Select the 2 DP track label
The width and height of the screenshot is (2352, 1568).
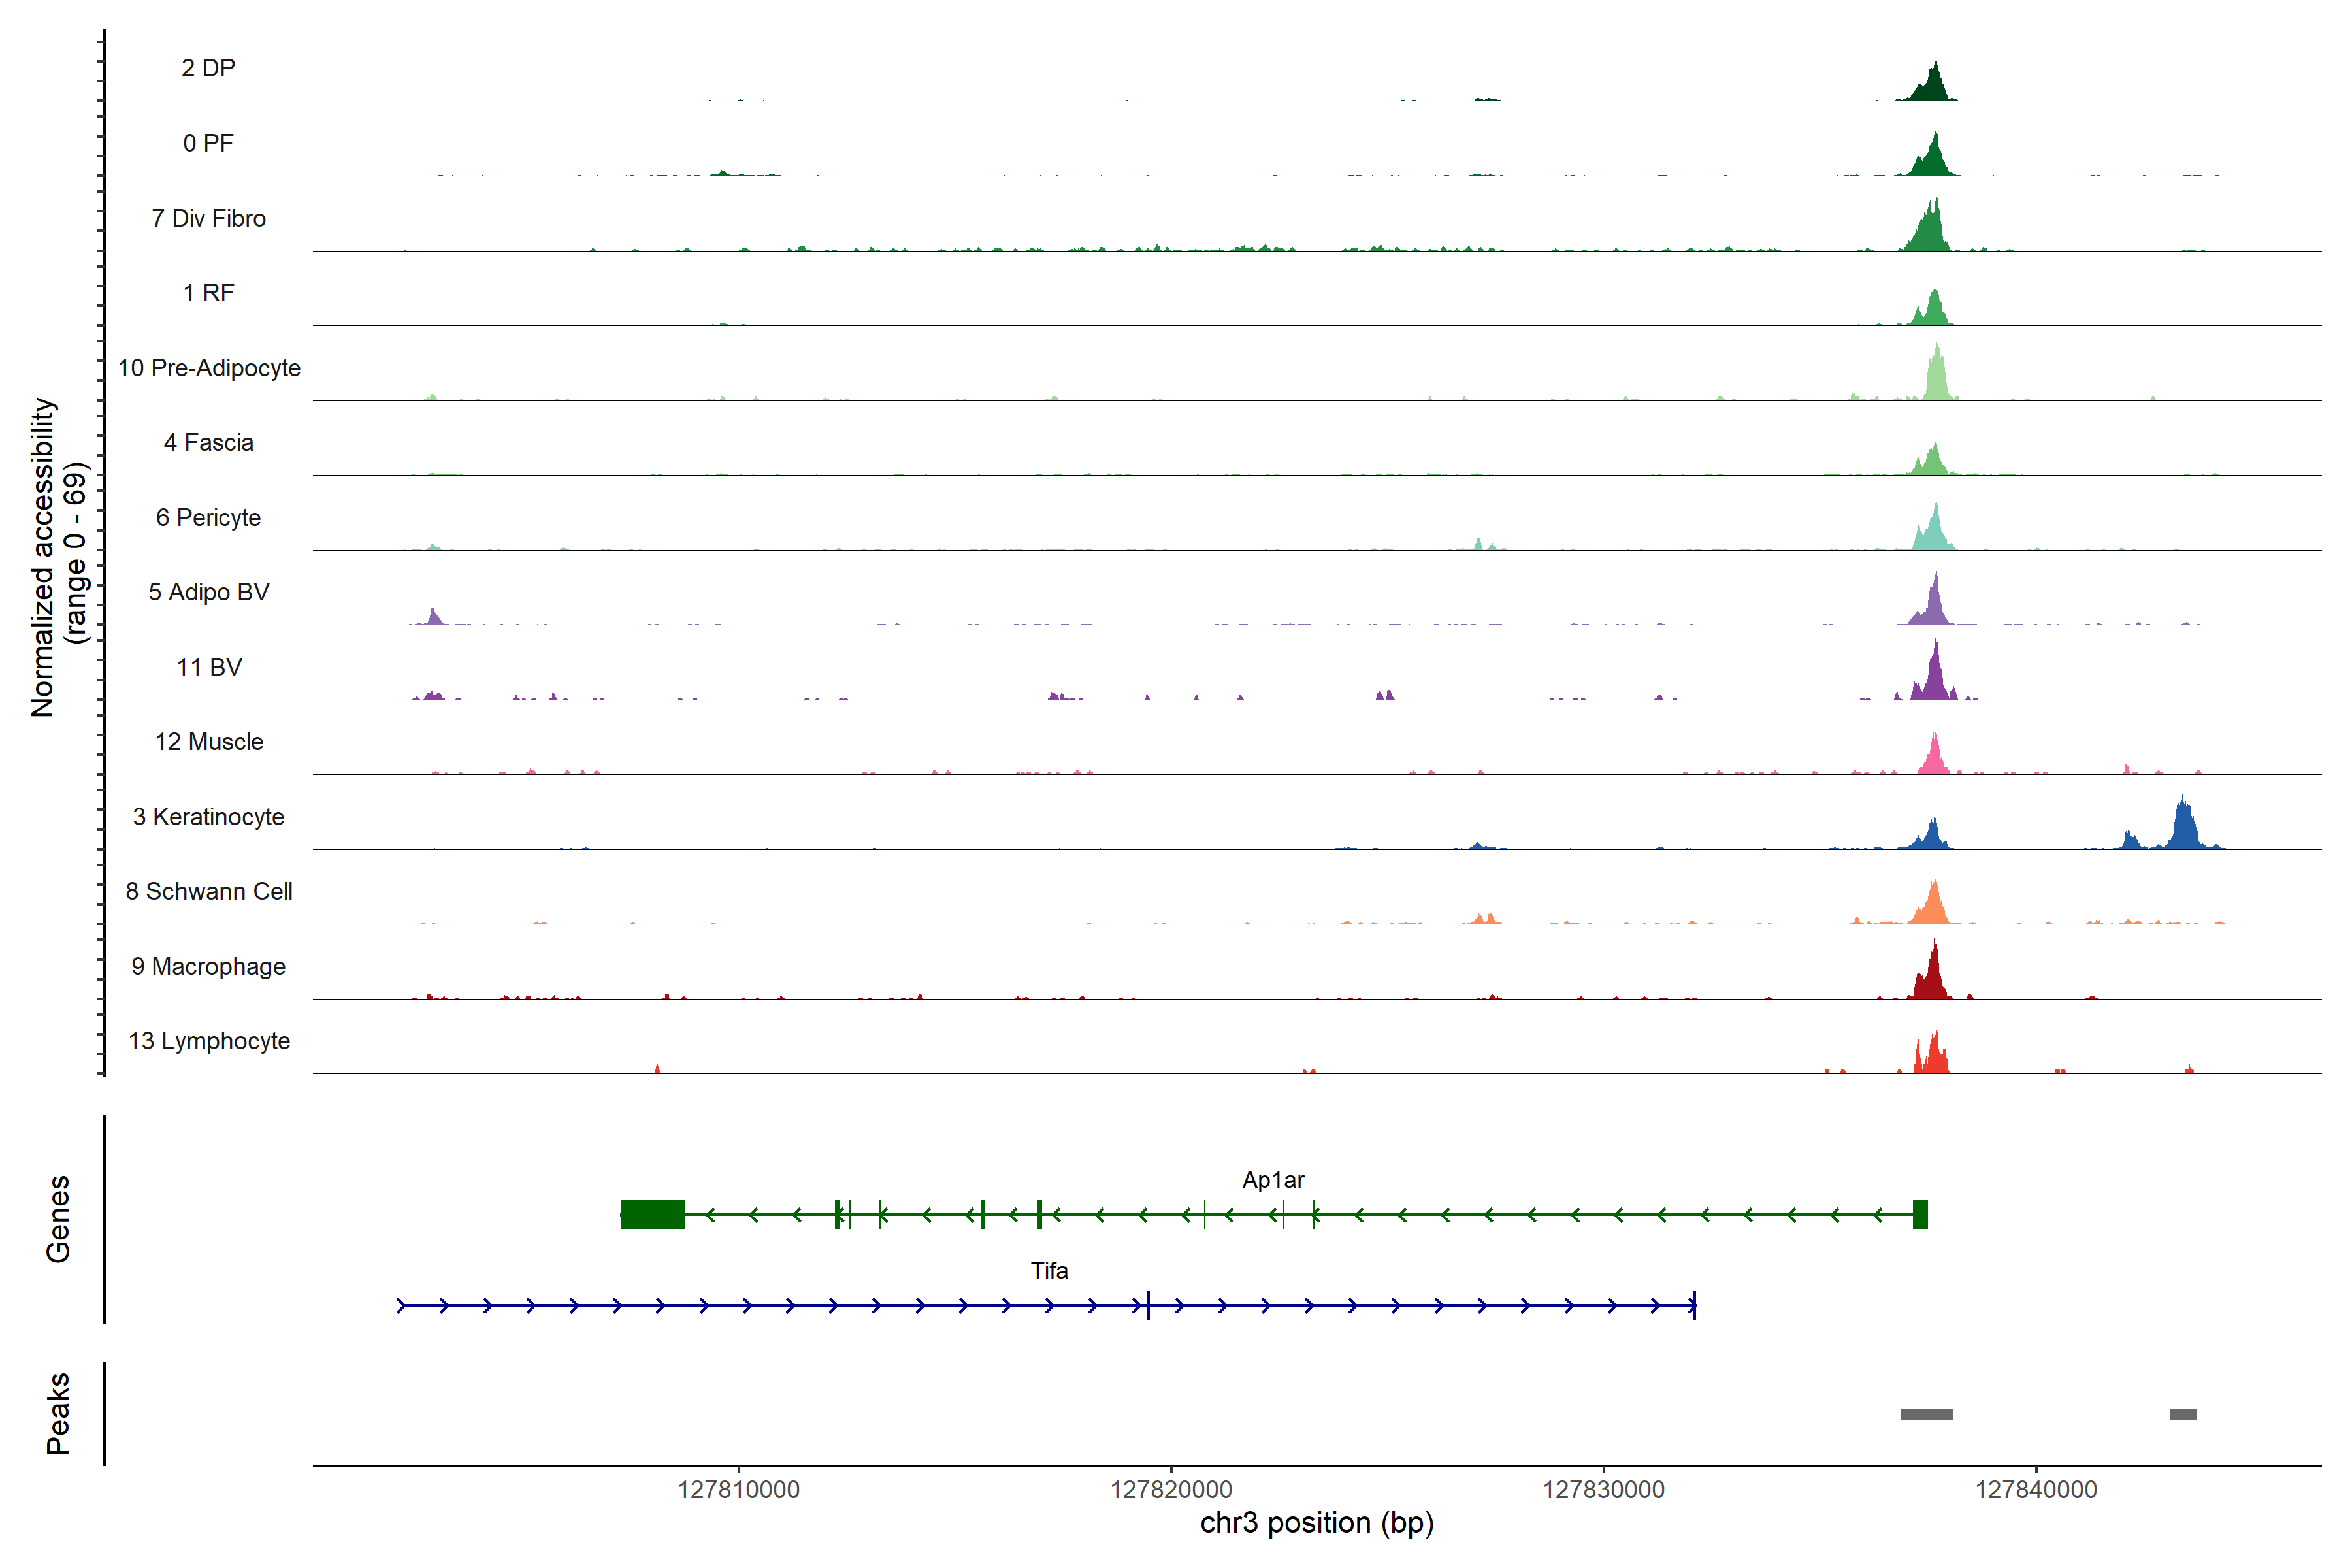208,68
